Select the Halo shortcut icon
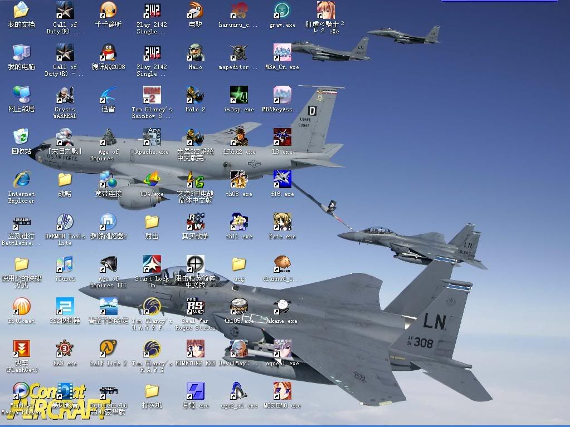Viewport: 570px width, 427px height. [195, 53]
